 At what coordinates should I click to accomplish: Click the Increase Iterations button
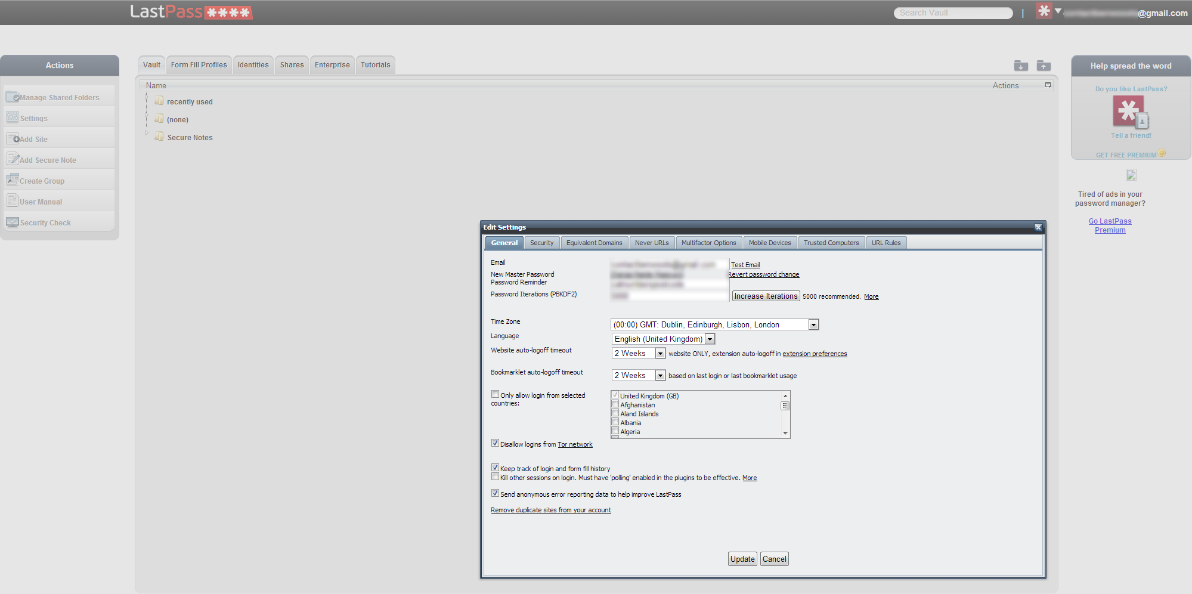[x=766, y=296]
